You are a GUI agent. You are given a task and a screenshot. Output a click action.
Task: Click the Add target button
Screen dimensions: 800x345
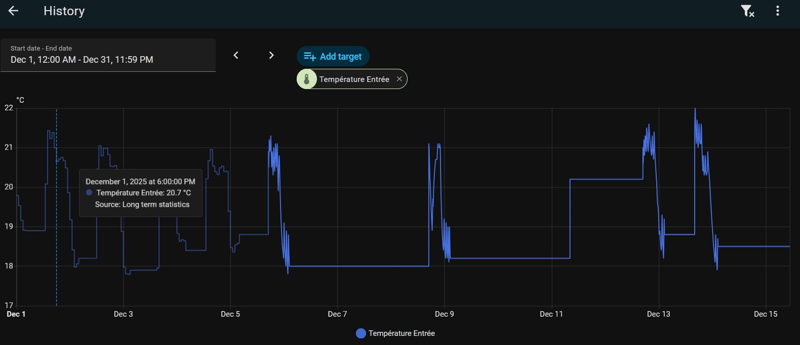[333, 56]
